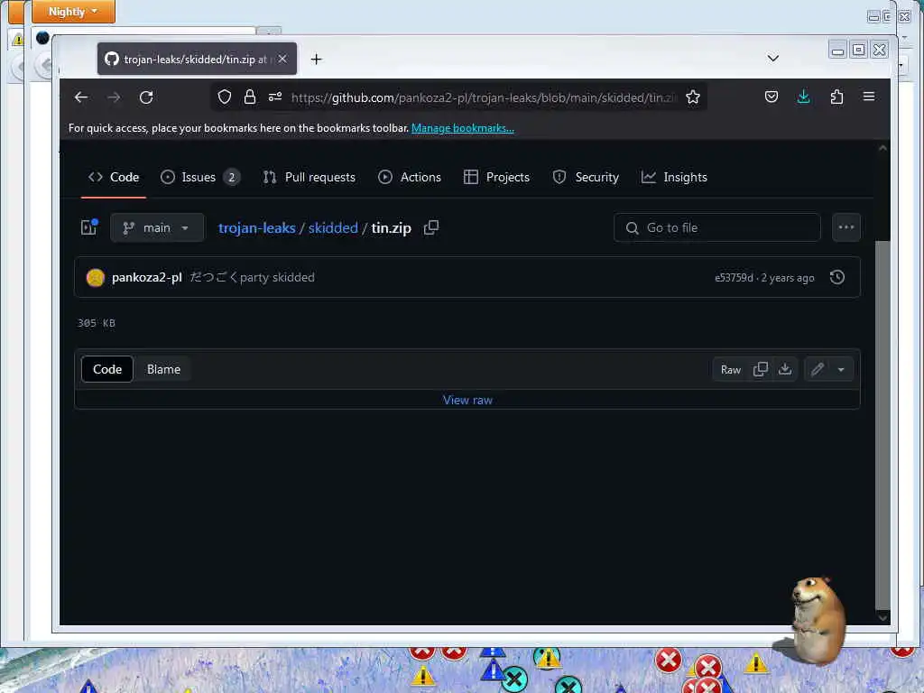Close the trojan-leaks tin.zip tab
This screenshot has width=924, height=693.
coord(282,59)
